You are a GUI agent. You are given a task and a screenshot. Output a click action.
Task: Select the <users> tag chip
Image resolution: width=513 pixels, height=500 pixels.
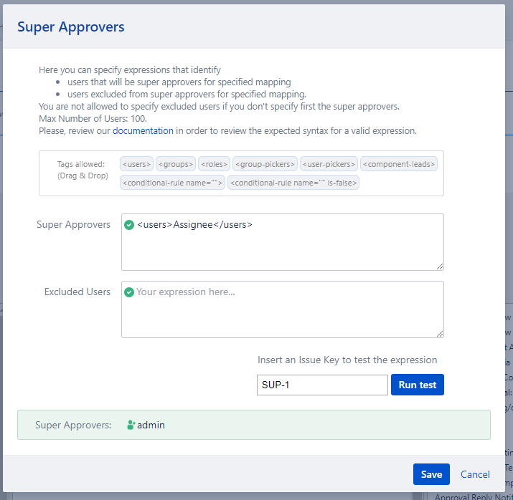[136, 164]
